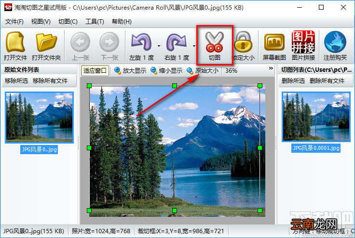Click 放大显示 zoom in button
The width and height of the screenshot is (355, 238).
[130, 71]
